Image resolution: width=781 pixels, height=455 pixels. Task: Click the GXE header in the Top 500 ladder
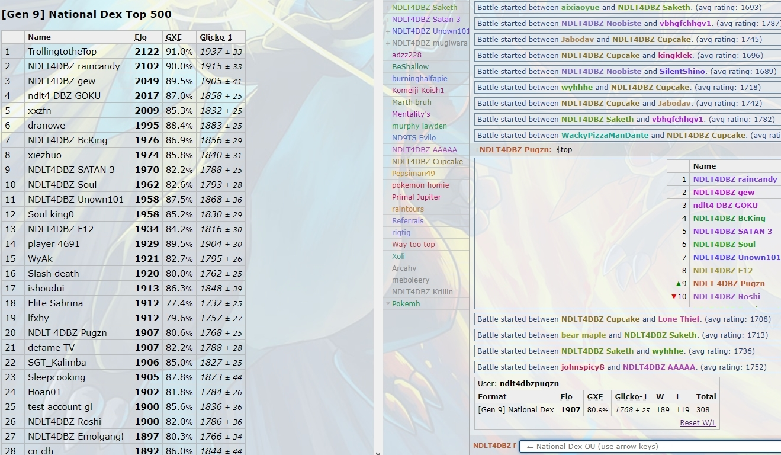click(173, 37)
